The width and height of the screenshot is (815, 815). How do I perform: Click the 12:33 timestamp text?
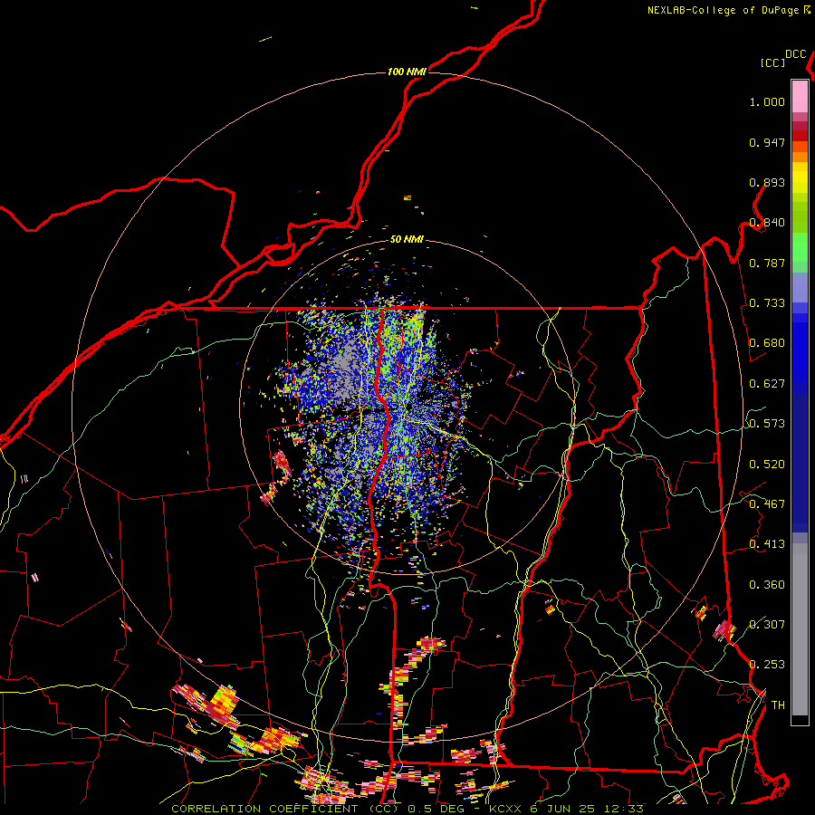click(624, 809)
